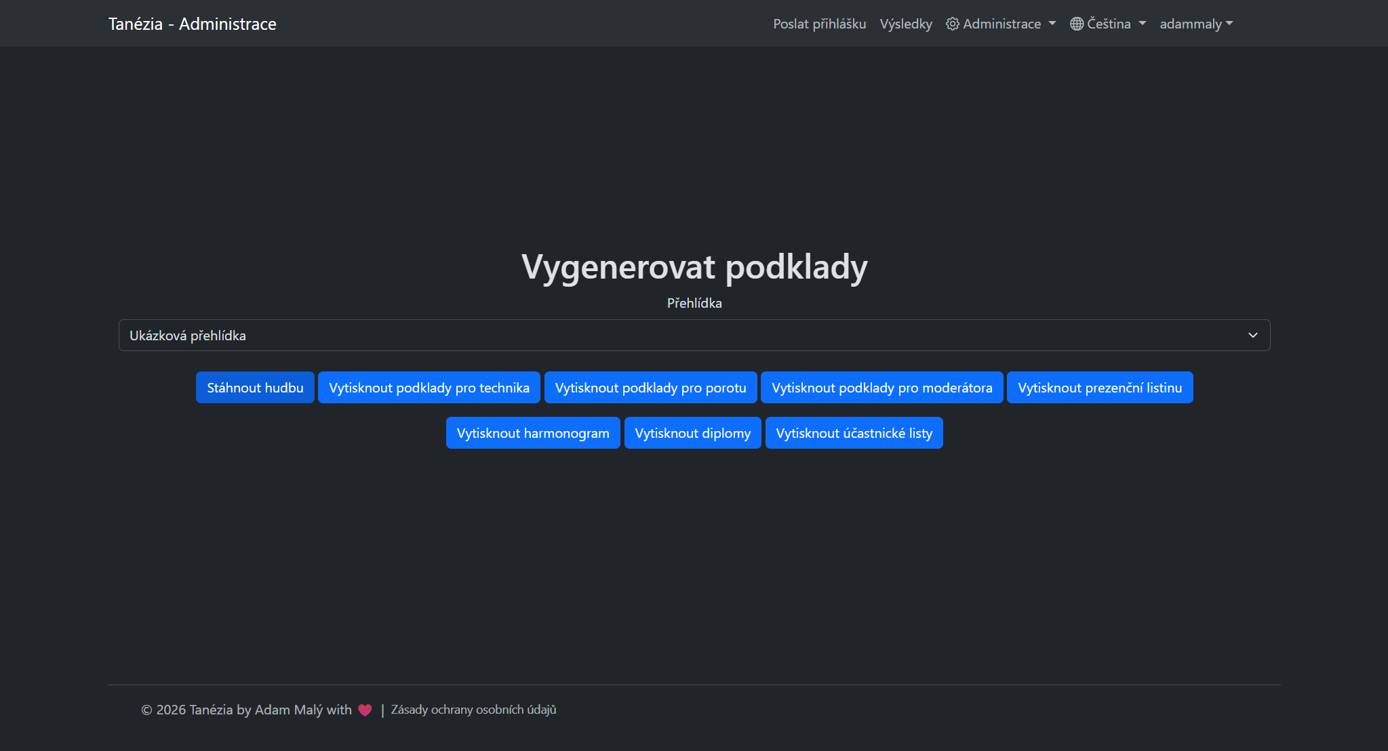Open the Přehlídka selection dropdown
This screenshot has width=1388, height=751.
1252,335
